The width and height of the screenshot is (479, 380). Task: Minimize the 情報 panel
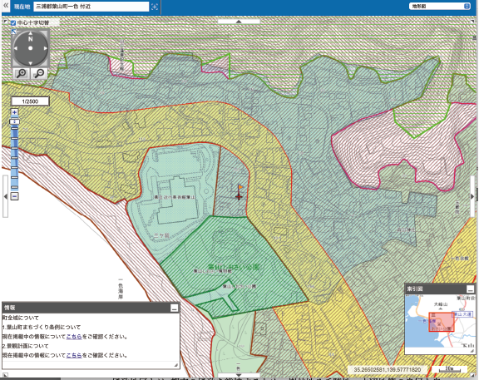click(x=174, y=308)
